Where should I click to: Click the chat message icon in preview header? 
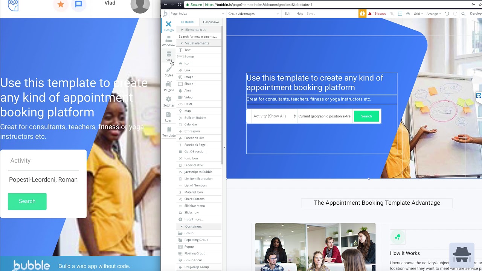pyautogui.click(x=78, y=4)
